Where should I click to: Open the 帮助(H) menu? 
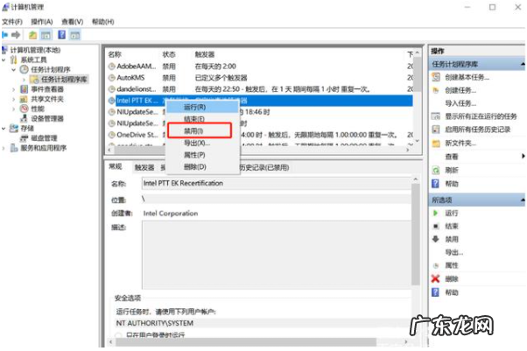(102, 22)
